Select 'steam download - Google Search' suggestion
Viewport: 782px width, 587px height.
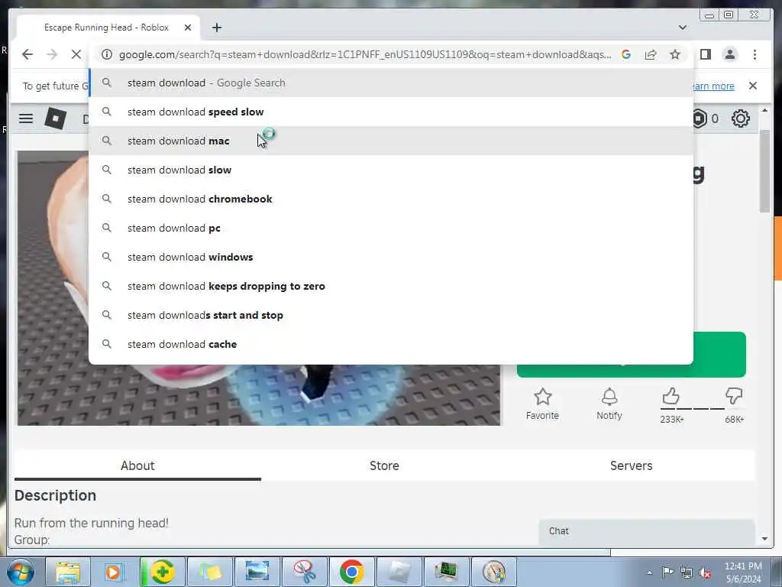391,83
